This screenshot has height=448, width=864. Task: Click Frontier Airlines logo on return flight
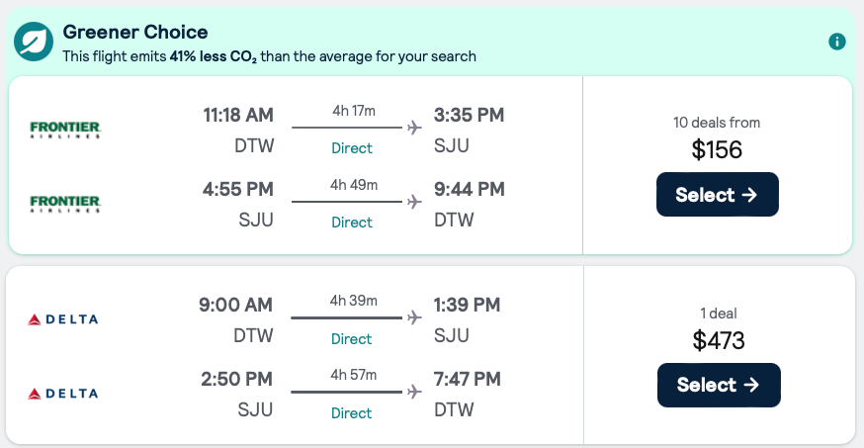point(65,204)
